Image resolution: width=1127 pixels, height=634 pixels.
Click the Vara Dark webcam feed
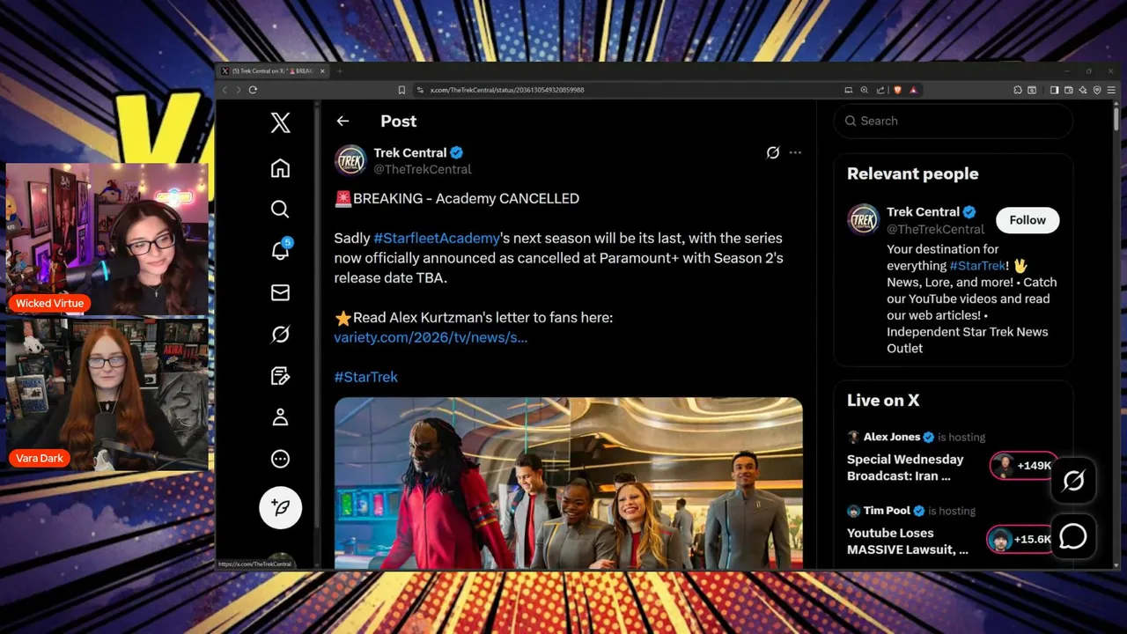[107, 394]
